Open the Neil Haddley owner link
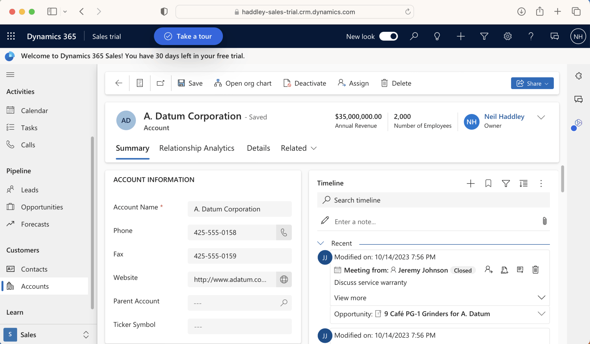The image size is (590, 344). [x=504, y=116]
